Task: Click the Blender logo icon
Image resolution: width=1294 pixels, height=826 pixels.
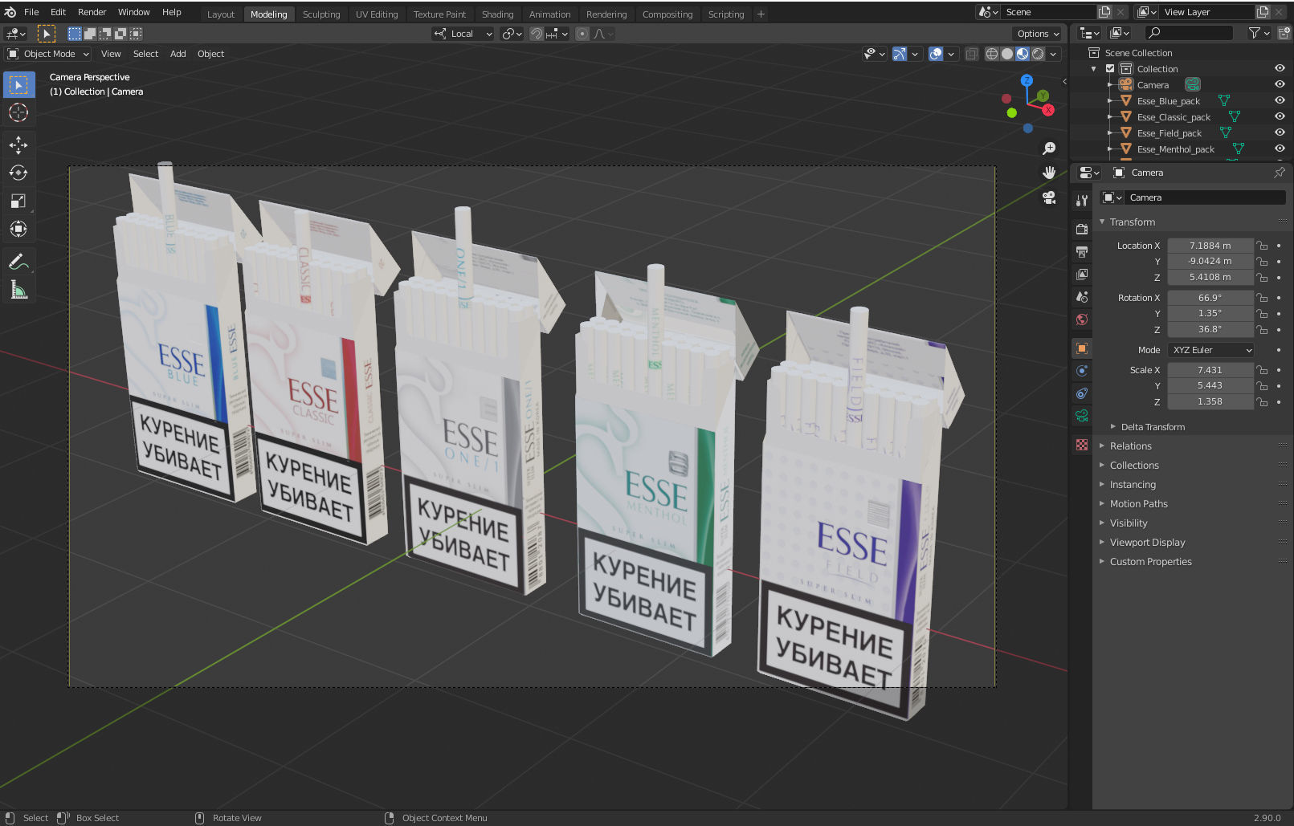Action: pyautogui.click(x=10, y=12)
